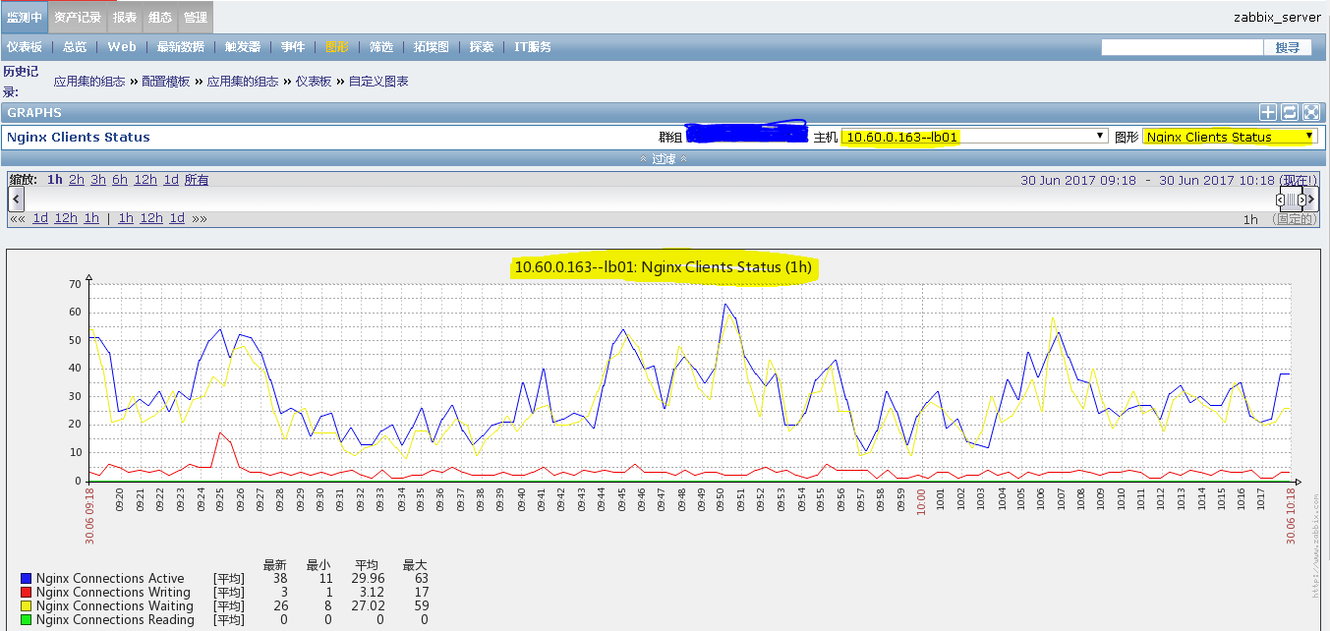1330x631 pixels.
Task: Click the 现在! link
Action: pyautogui.click(x=1299, y=180)
